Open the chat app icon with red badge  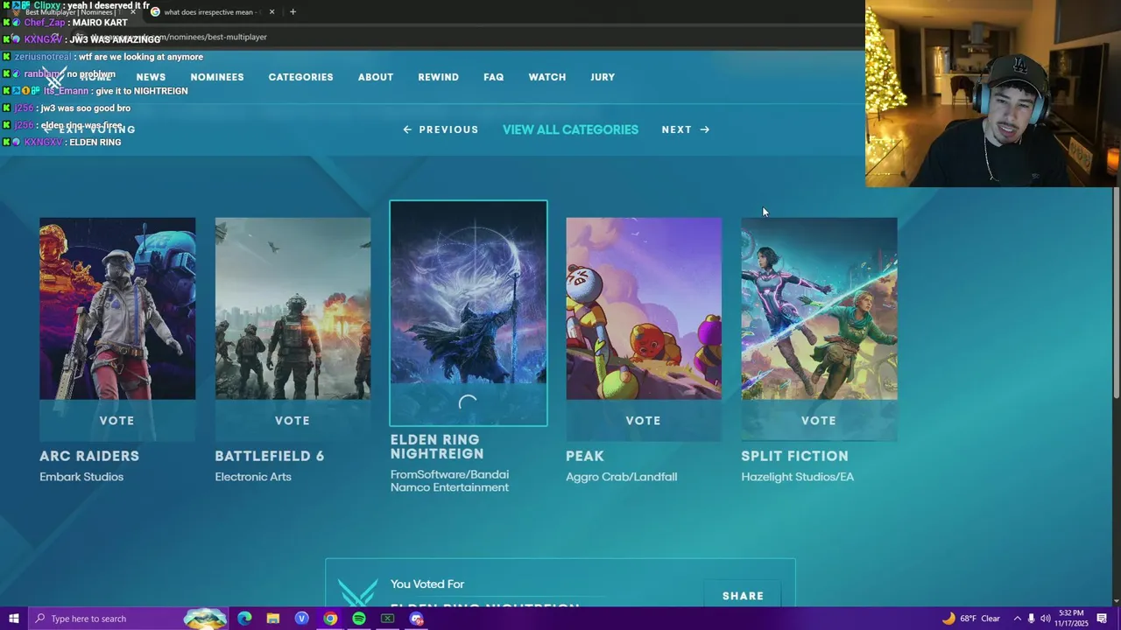point(417,619)
